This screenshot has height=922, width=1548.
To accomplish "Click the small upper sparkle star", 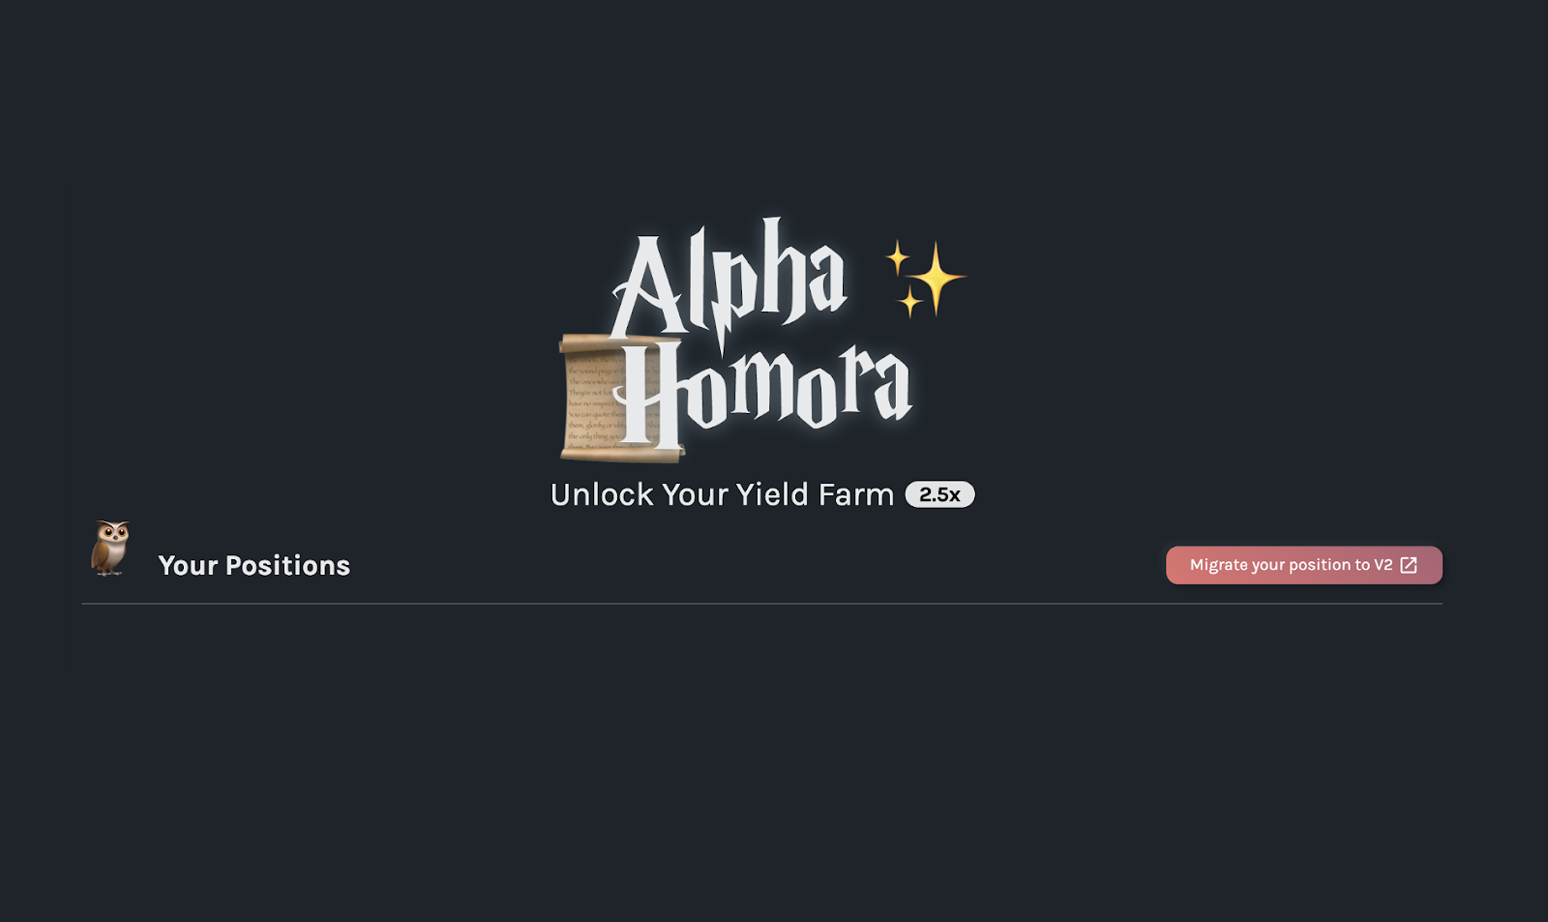I will [898, 257].
